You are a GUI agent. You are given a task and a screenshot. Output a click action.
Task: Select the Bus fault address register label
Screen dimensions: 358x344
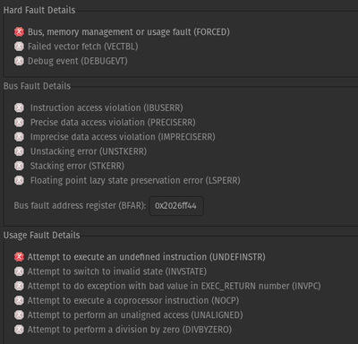coord(80,206)
